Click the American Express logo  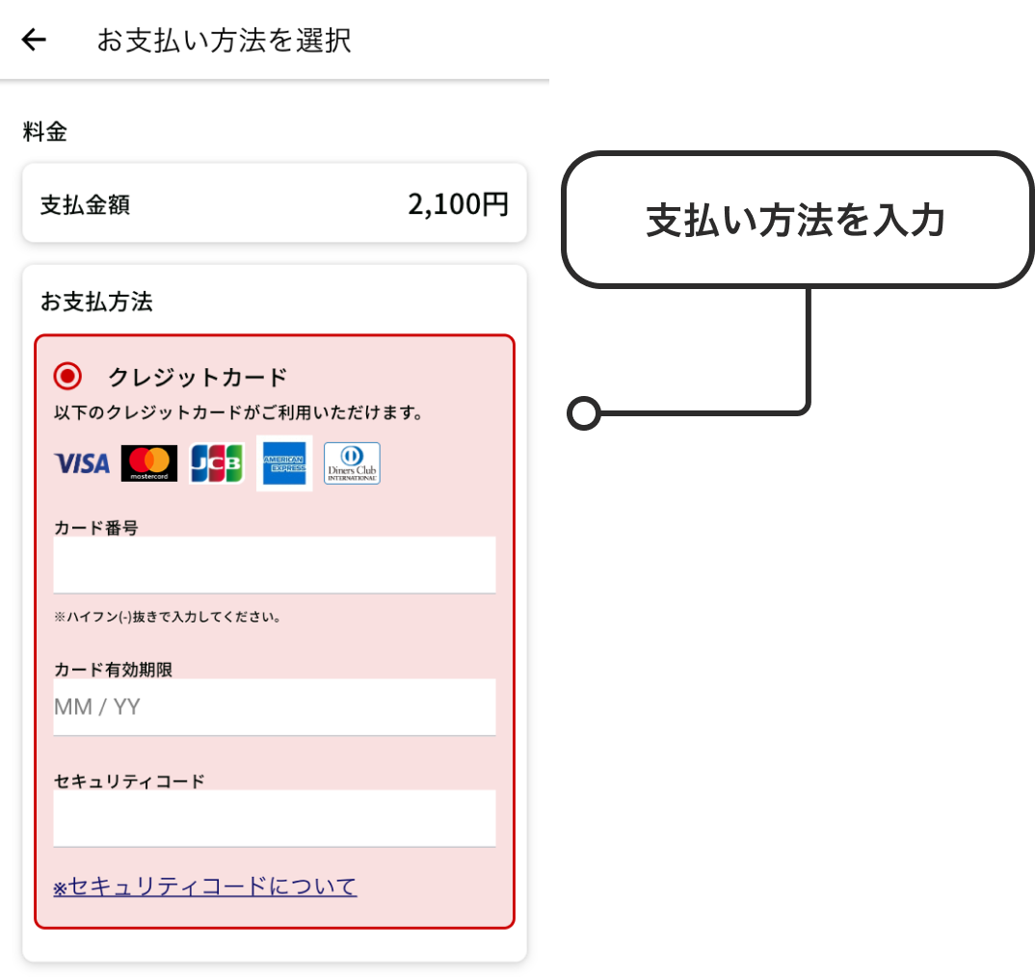284,463
